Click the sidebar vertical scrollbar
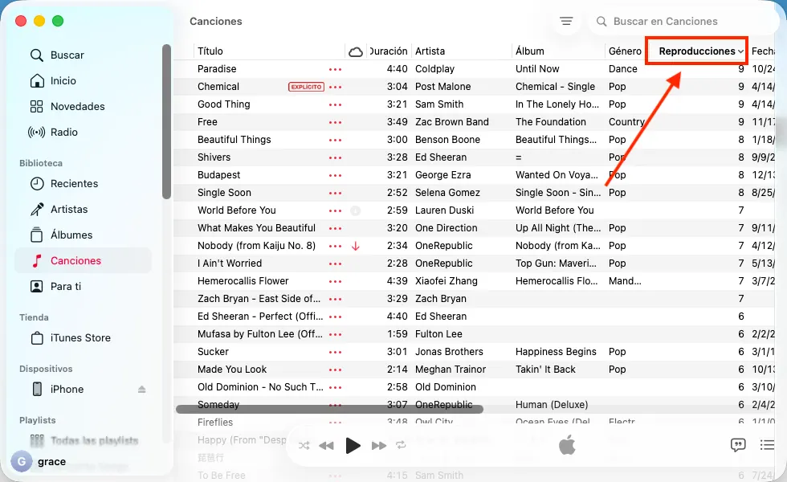Image resolution: width=787 pixels, height=482 pixels. coord(167,121)
